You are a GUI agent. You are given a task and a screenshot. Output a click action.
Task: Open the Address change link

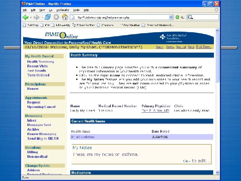pyautogui.click(x=33, y=170)
